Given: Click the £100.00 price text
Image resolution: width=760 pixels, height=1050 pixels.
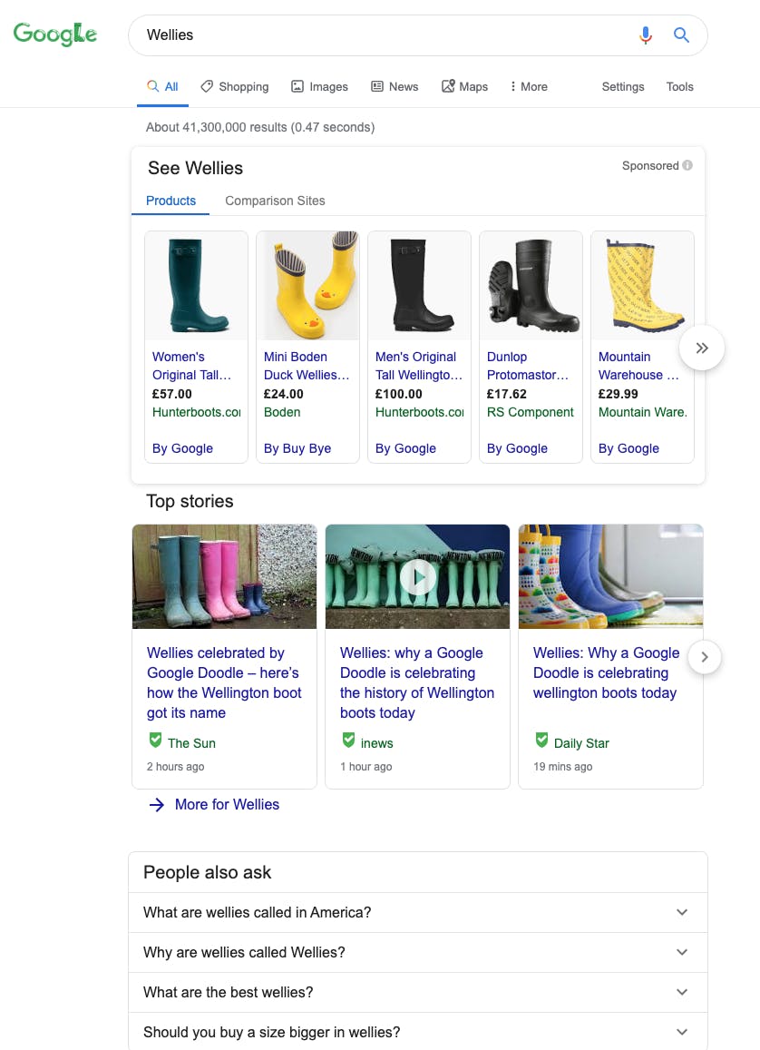Looking at the screenshot, I should pos(399,394).
